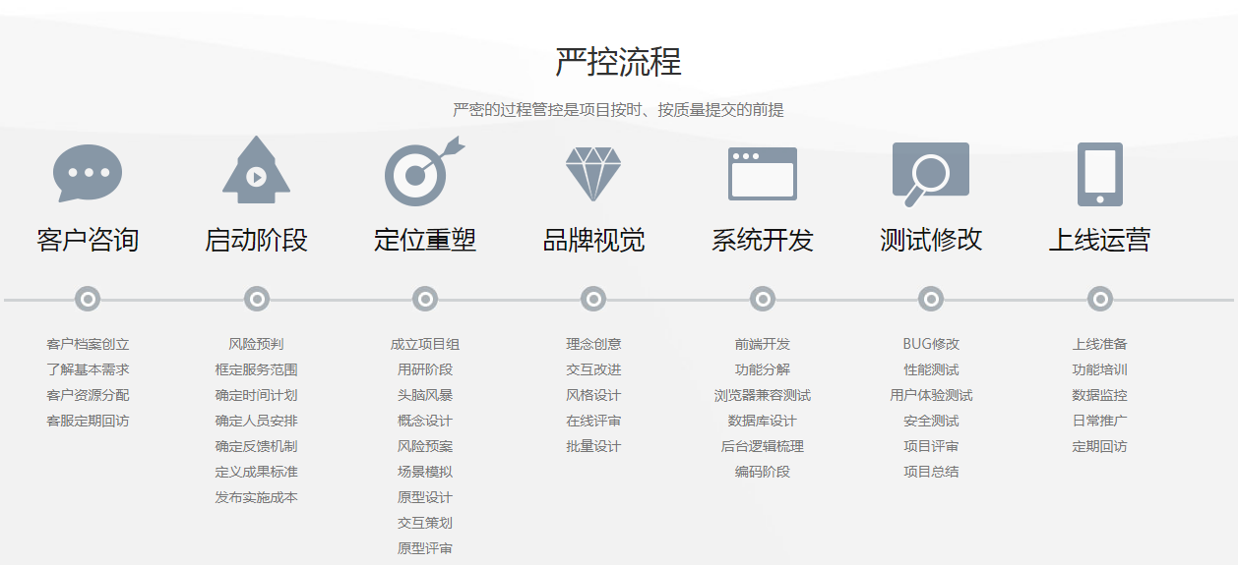Open the 测试修改 stage heading
1238x565 pixels.
(931, 240)
